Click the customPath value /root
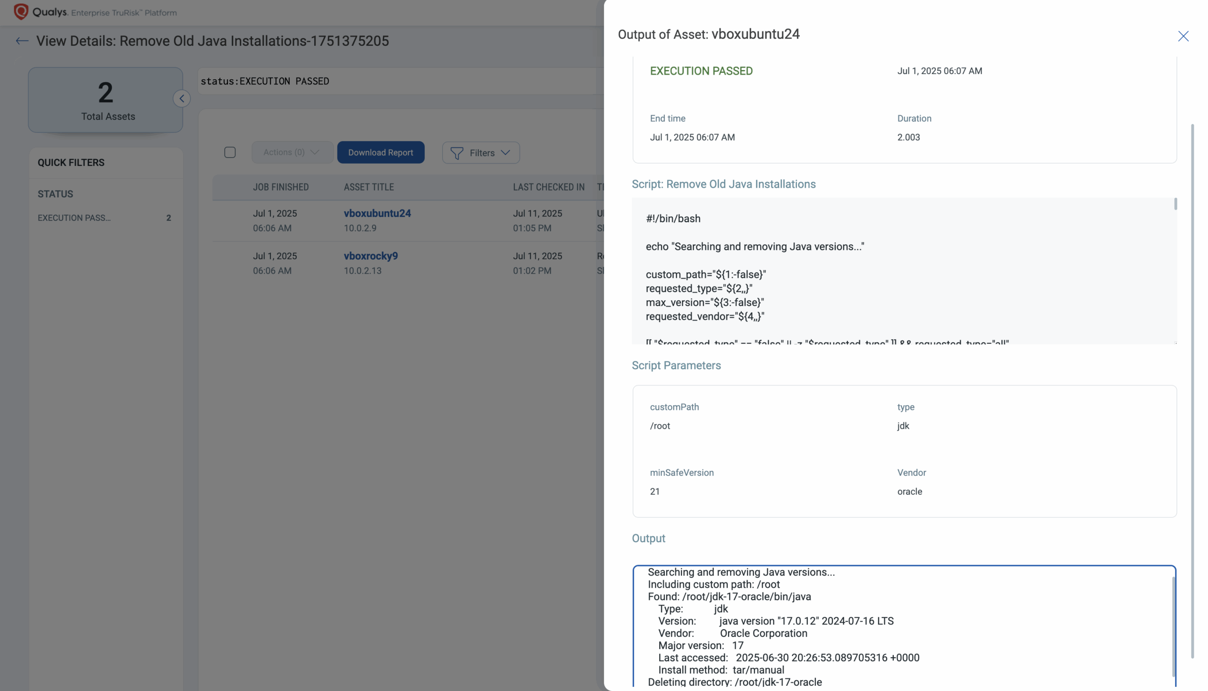 pyautogui.click(x=660, y=426)
